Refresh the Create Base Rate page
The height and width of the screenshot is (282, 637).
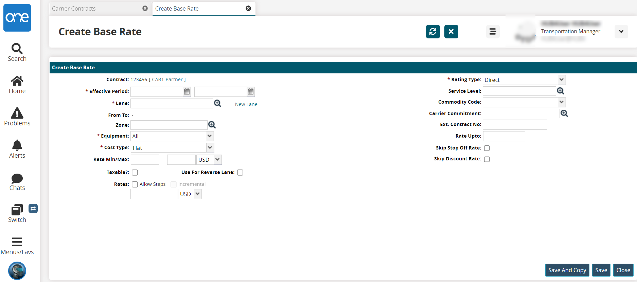[x=433, y=32]
